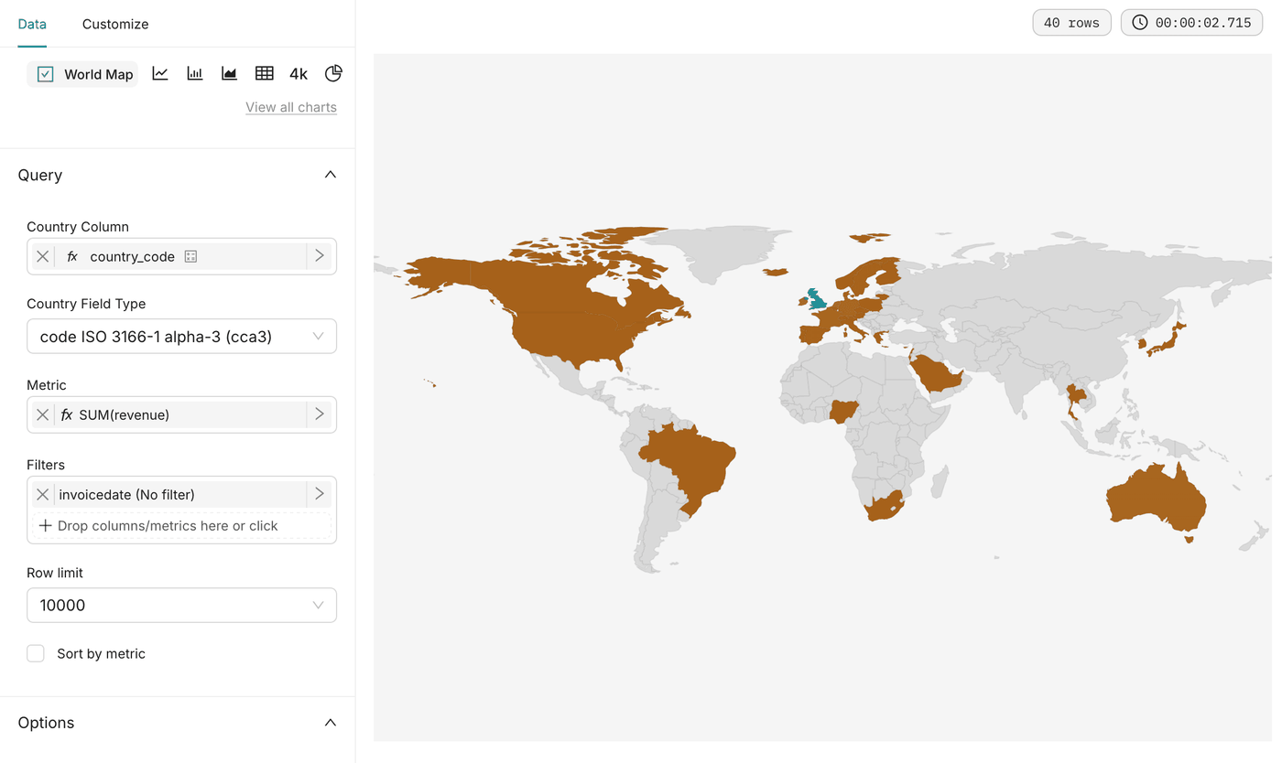Click the Sort by metric label
Screen dimensions: 1282x763
click(101, 653)
